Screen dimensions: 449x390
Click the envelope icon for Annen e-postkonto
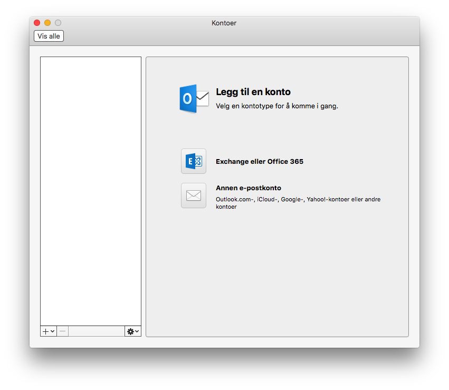pyautogui.click(x=194, y=196)
